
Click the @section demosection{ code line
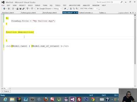[x=20, y=32]
